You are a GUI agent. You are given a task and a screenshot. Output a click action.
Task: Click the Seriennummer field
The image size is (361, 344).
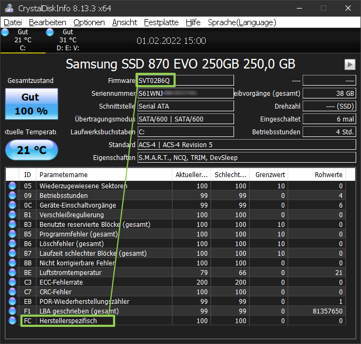click(185, 94)
